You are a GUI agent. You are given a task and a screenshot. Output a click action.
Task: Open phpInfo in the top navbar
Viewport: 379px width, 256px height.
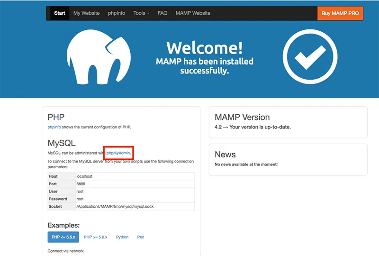(116, 13)
